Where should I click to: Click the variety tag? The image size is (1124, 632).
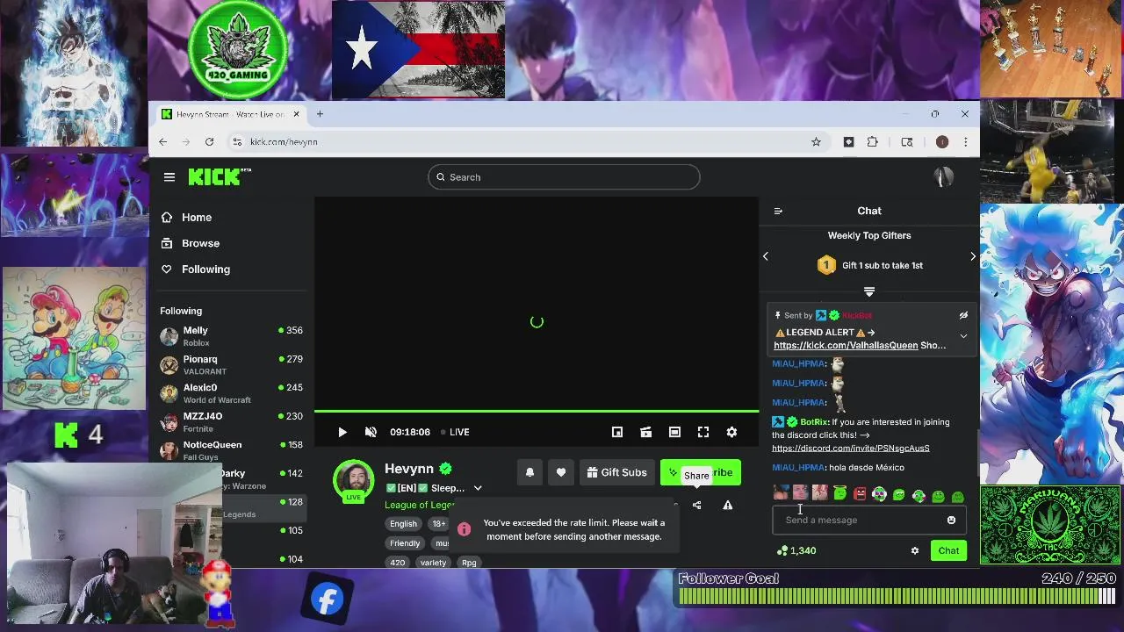click(x=433, y=563)
